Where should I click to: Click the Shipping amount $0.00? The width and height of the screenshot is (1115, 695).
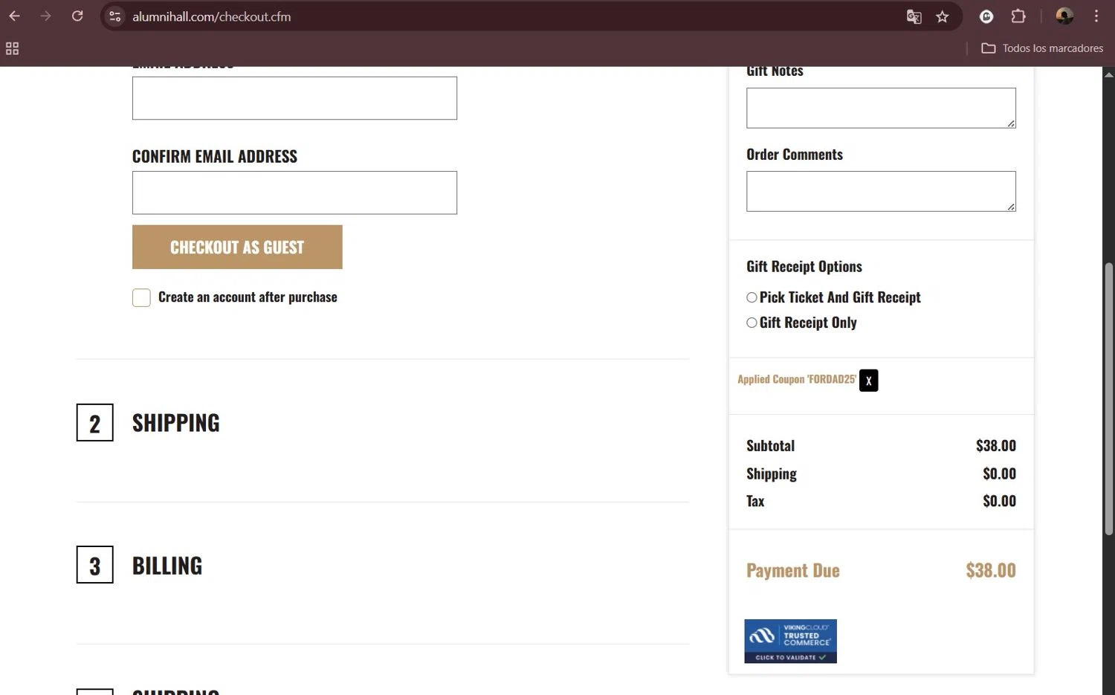[999, 473]
